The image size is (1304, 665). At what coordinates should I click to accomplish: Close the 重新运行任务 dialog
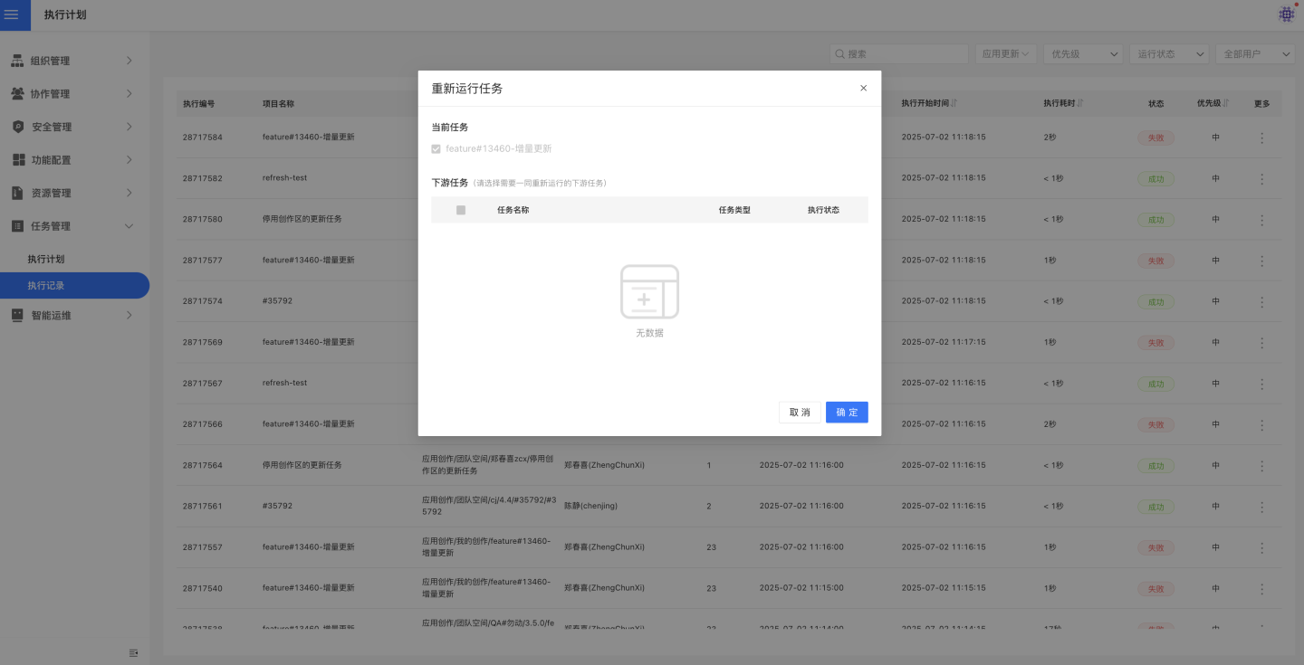(x=863, y=88)
